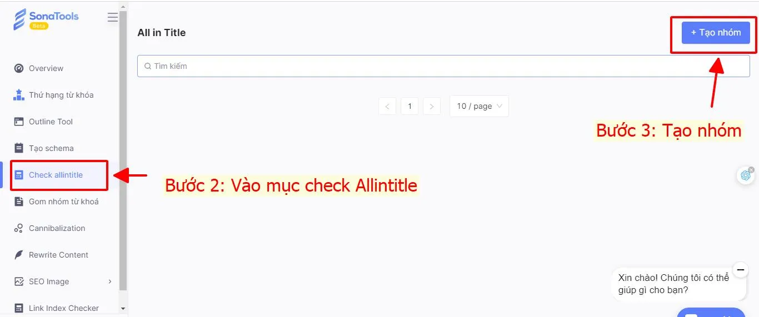Click the Tạo schema clipboard icon
759x317 pixels.
(19, 148)
